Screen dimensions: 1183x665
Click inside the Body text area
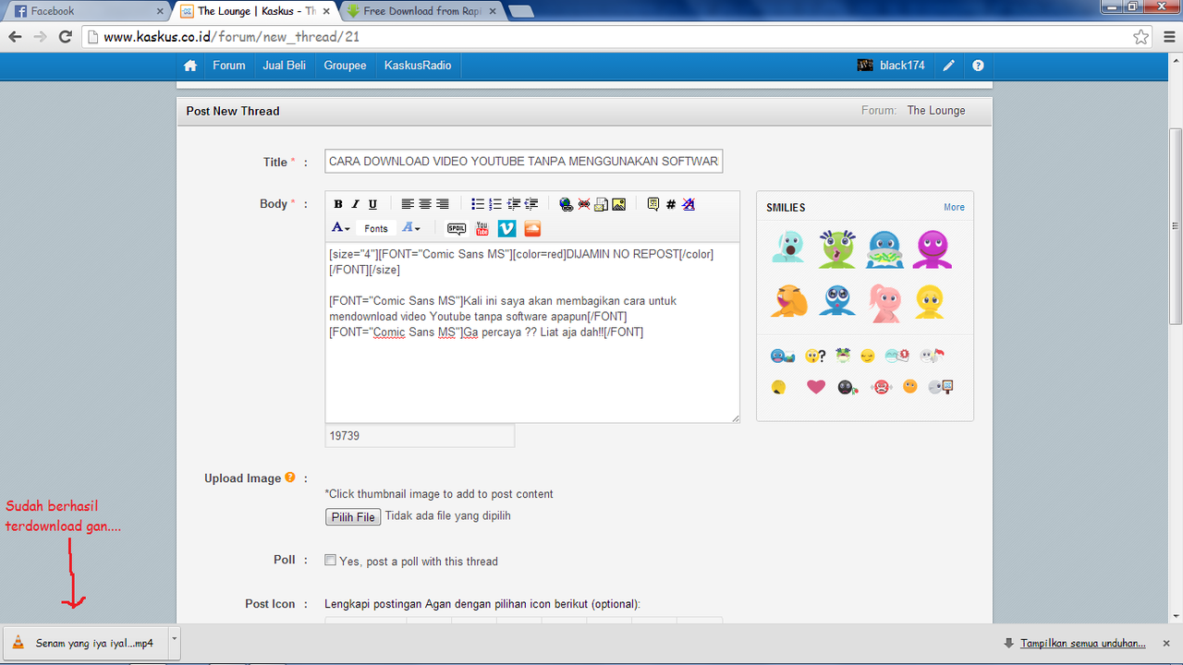(532, 332)
